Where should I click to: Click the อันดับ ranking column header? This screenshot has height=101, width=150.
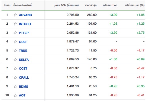7,5
